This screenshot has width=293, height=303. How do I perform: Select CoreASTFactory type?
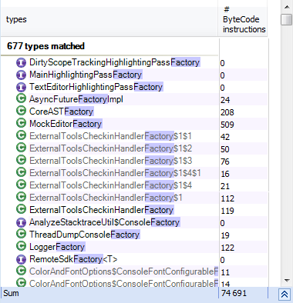pos(61,112)
